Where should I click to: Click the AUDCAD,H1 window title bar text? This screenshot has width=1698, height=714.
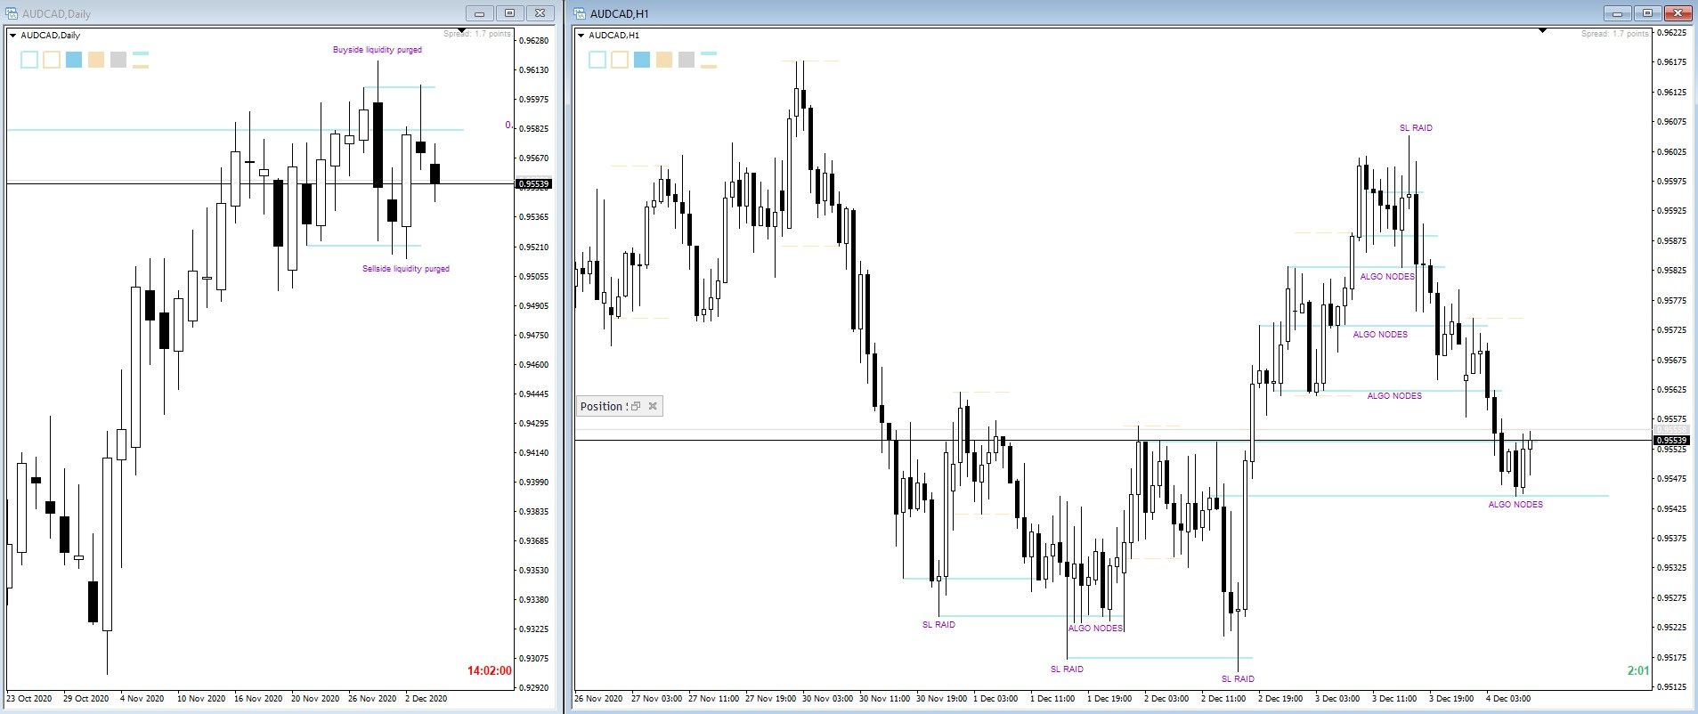pyautogui.click(x=619, y=14)
